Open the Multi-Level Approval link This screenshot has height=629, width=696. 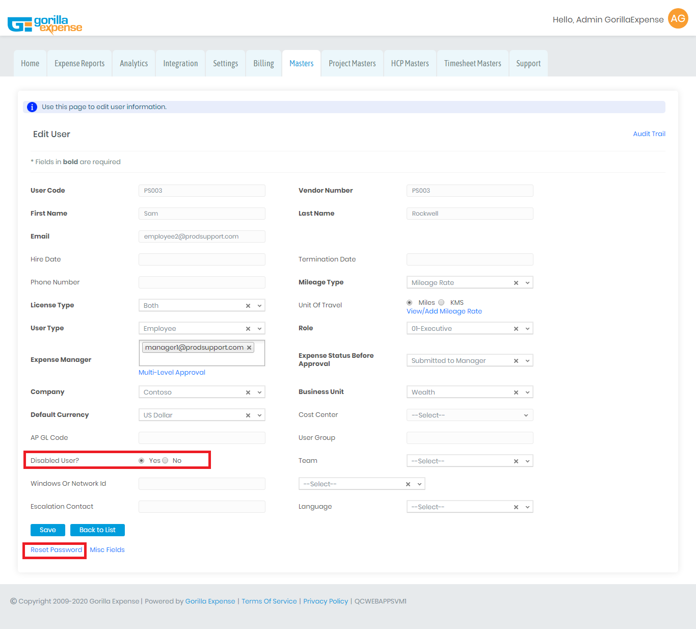(x=172, y=373)
